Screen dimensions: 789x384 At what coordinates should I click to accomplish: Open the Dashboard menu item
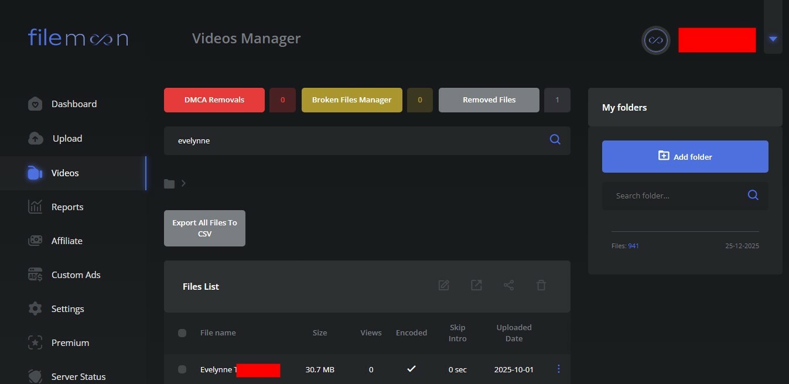pyautogui.click(x=74, y=104)
